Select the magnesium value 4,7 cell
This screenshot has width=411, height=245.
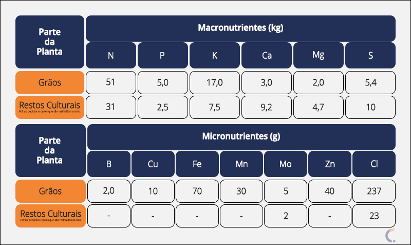tap(319, 107)
